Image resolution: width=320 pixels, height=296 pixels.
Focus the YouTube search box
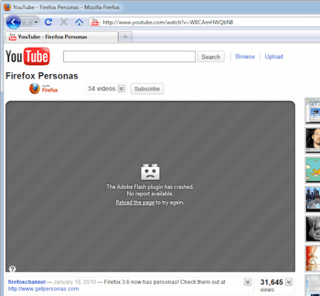point(129,56)
